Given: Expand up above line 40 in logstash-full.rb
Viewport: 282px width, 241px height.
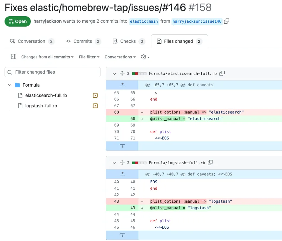Looking at the screenshot, I should point(122,174).
